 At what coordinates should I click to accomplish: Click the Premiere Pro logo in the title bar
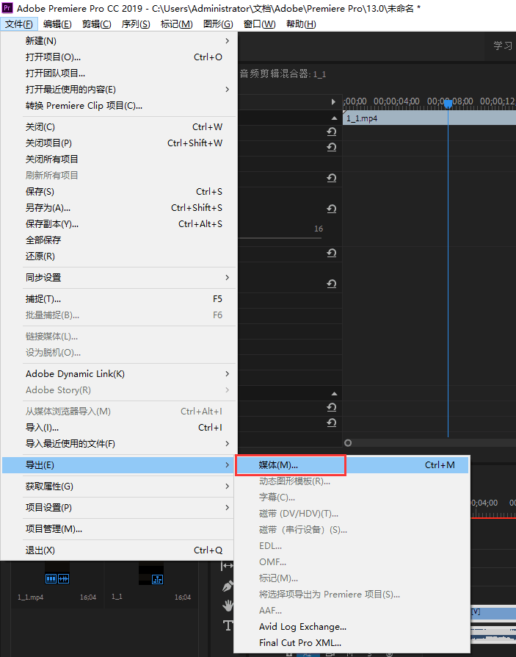7,7
